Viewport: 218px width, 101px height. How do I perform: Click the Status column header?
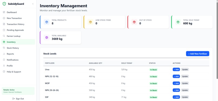point(152,63)
